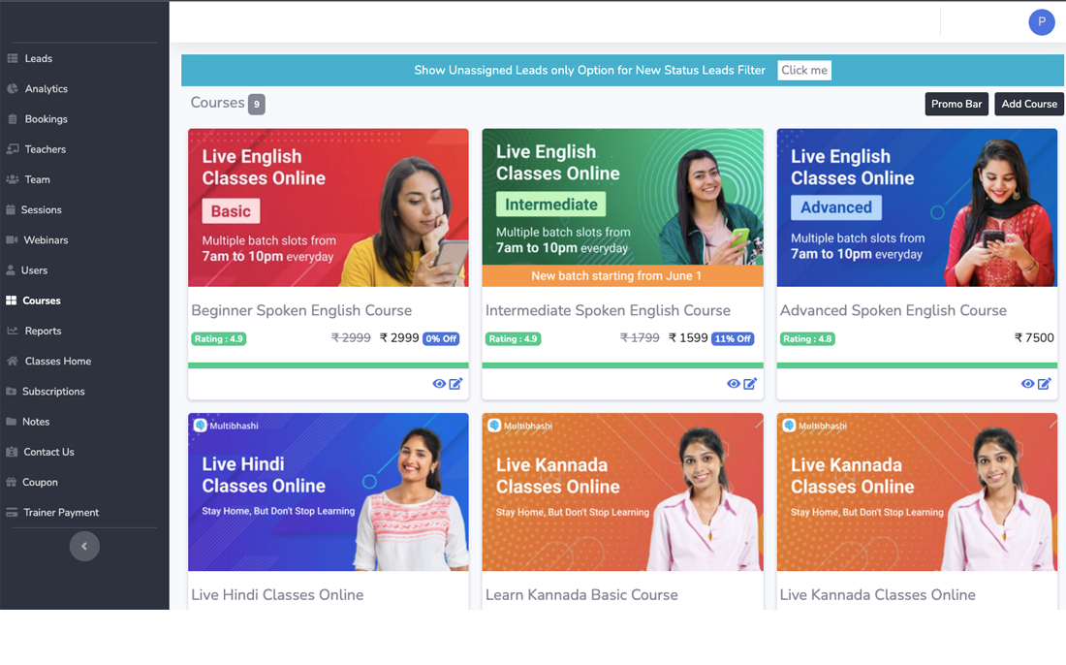Edit the Advanced Spoken English Course
The width and height of the screenshot is (1066, 665).
(1045, 384)
